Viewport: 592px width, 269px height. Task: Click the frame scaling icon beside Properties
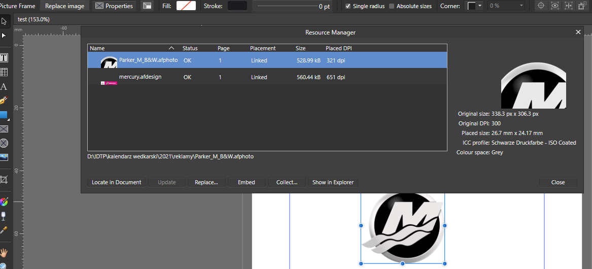[x=147, y=6]
